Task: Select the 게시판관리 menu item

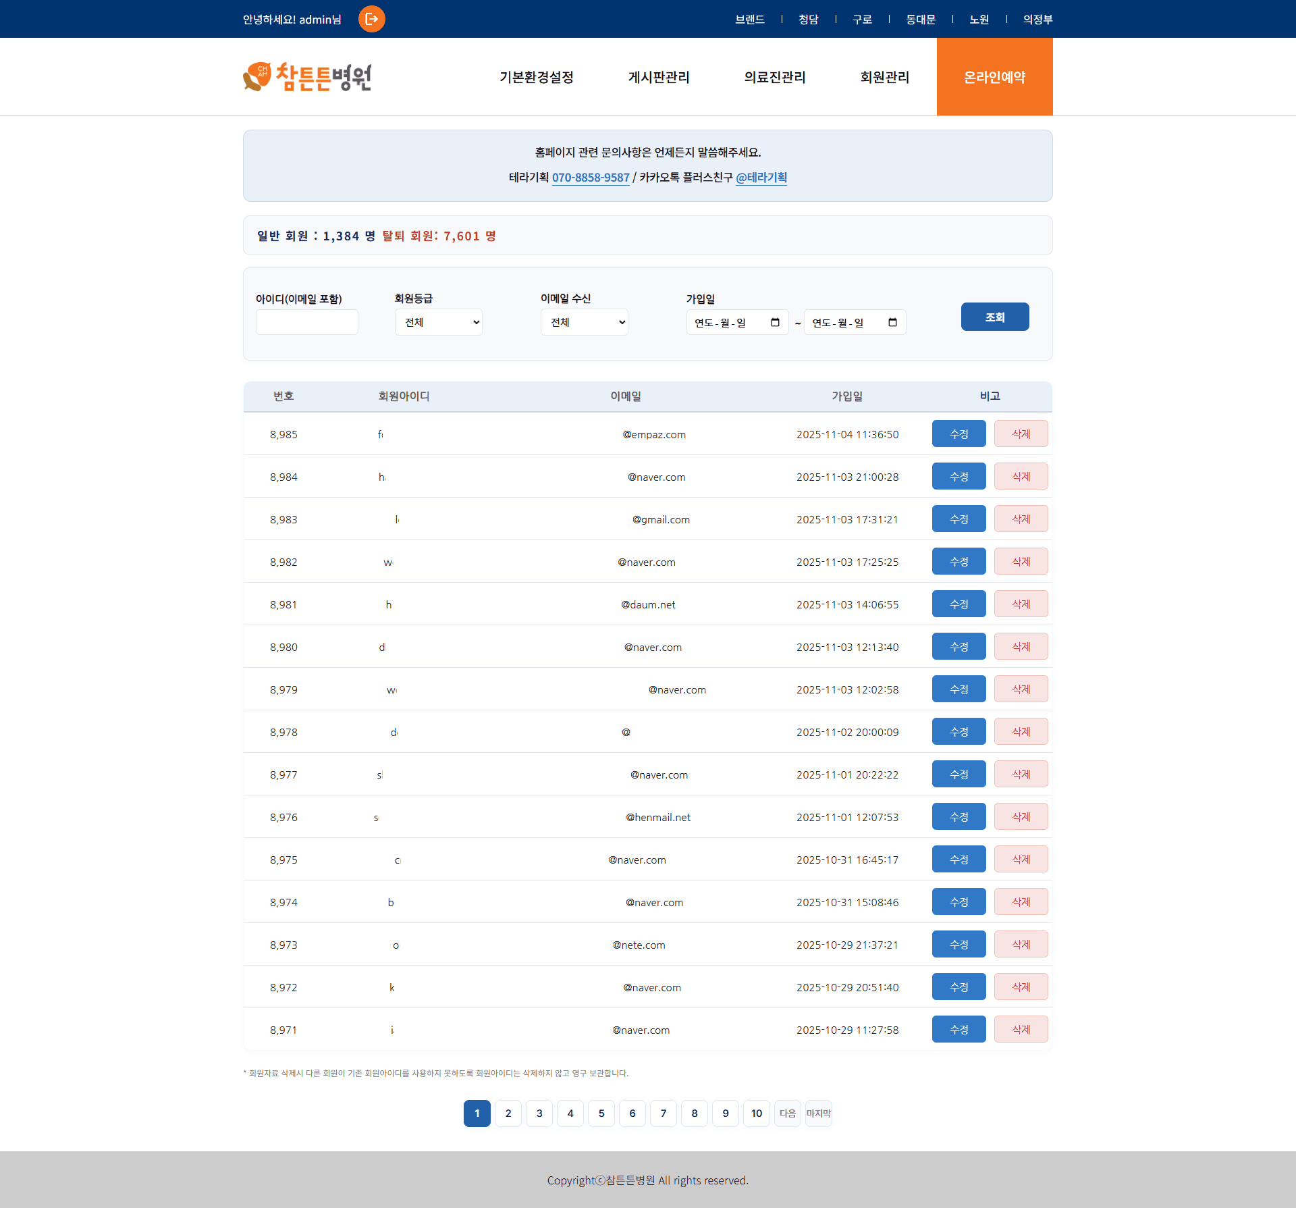Action: (659, 77)
